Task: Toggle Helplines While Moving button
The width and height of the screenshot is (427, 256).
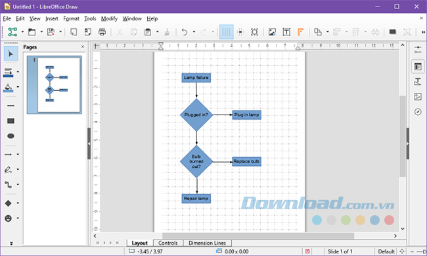Action: click(240, 32)
